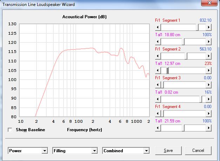Click right arrow of Tal1 21.59 cm slider
The image size is (220, 161).
tap(209, 128)
